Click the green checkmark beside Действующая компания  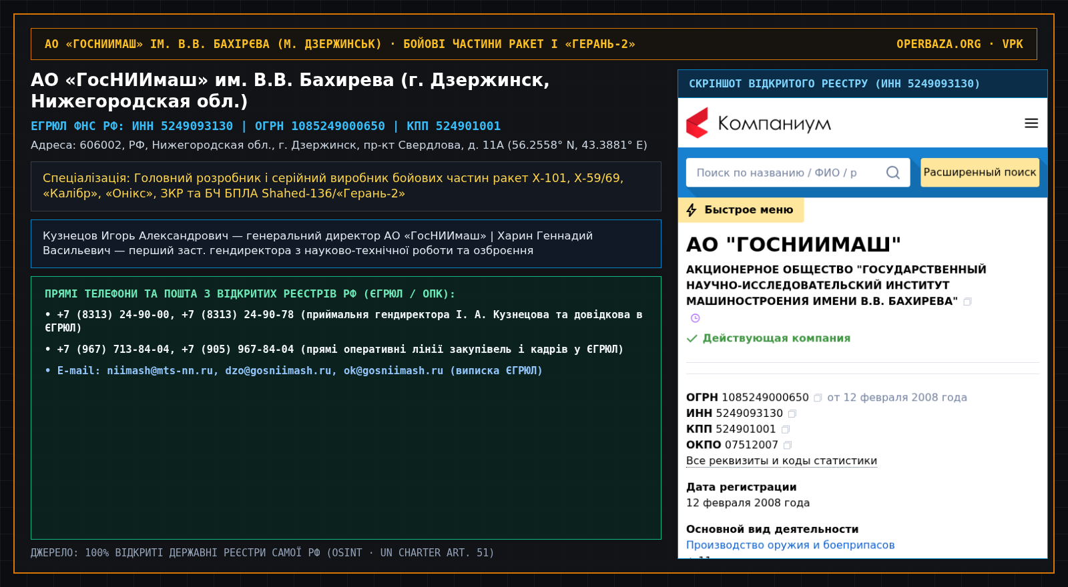pyautogui.click(x=692, y=338)
